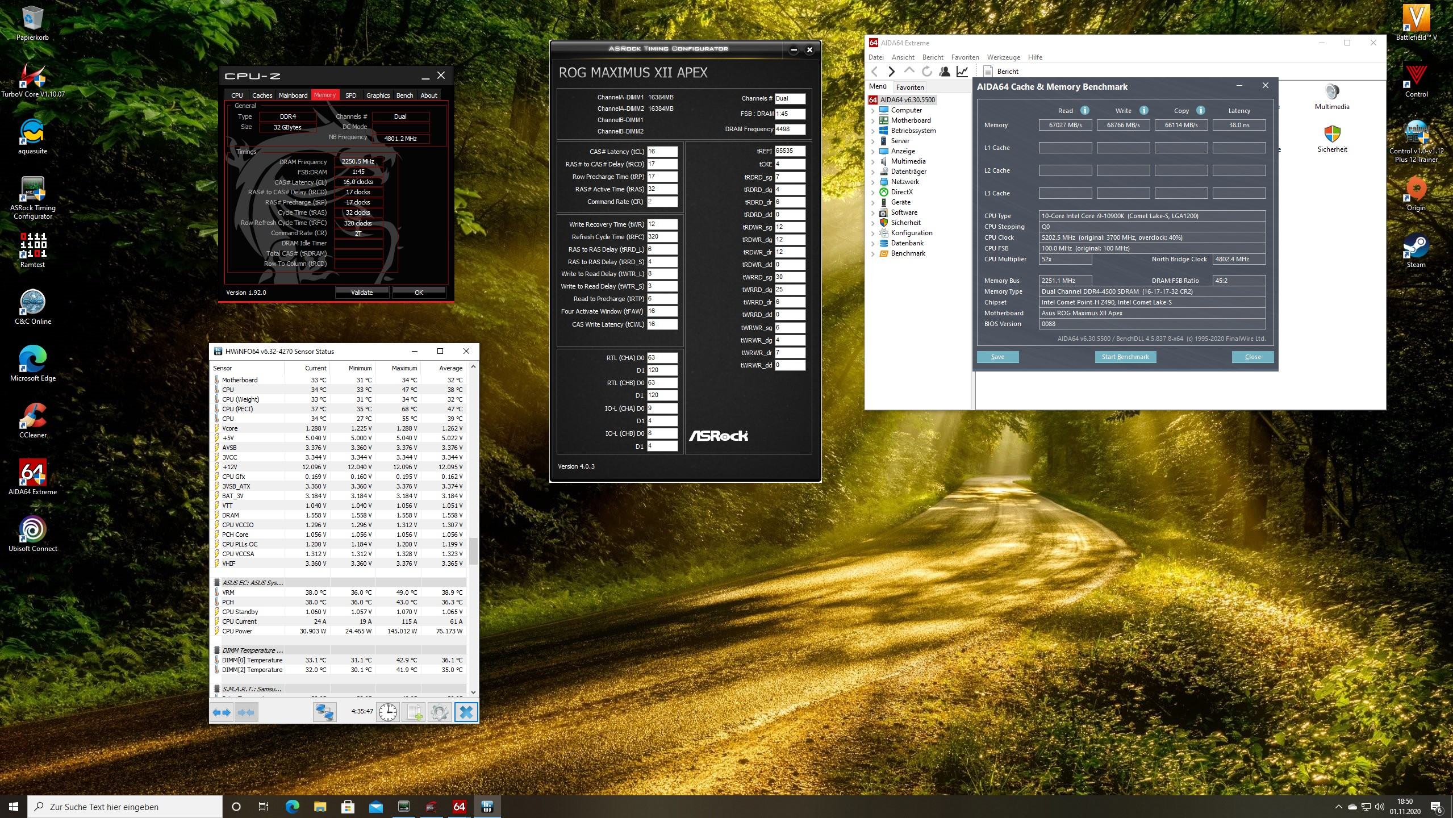
Task: Click the Write info icon in benchmark
Action: coord(1143,111)
